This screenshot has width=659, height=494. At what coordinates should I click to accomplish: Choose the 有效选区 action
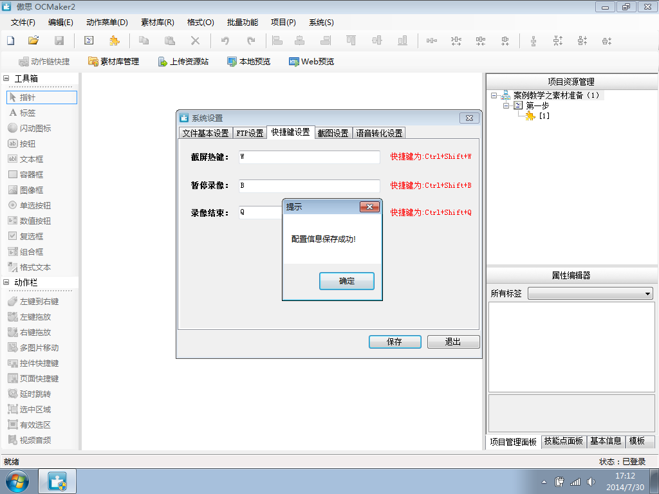pos(30,425)
